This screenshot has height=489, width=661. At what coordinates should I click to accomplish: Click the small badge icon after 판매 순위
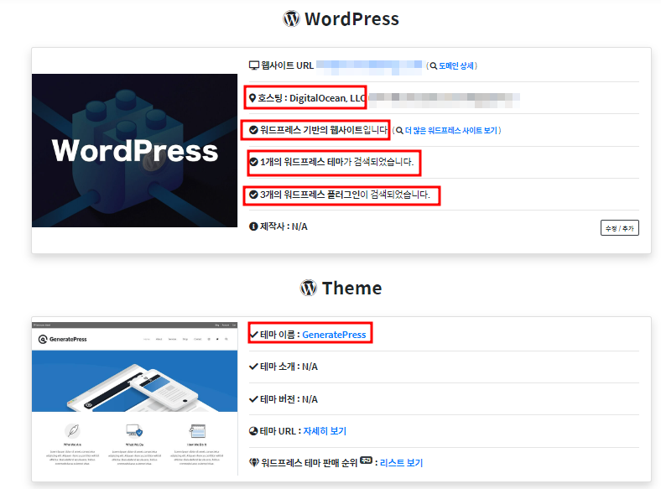367,460
